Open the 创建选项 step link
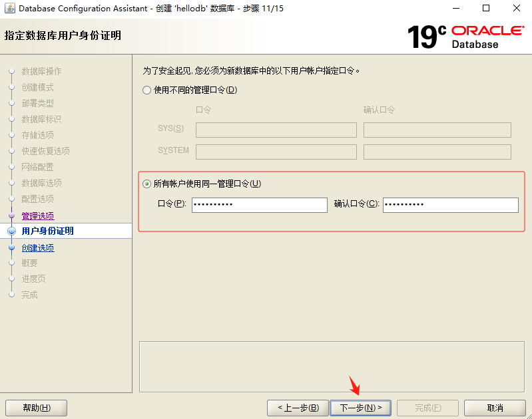Viewport: 532px width, 419px height. tap(38, 248)
